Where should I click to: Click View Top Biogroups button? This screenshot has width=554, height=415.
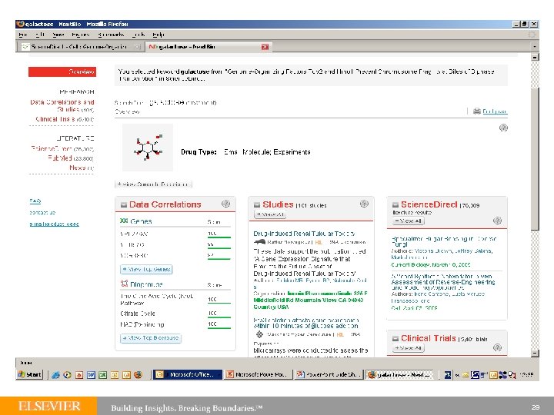[151, 338]
